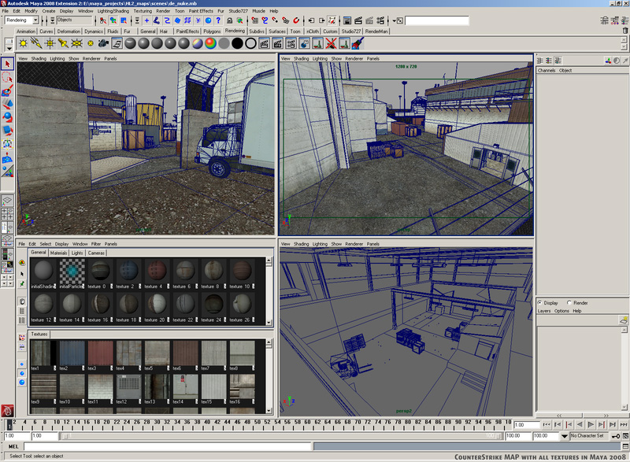Screen dimensions: 630x462
Task: Toggle the lock selection icon
Action: tap(229, 20)
